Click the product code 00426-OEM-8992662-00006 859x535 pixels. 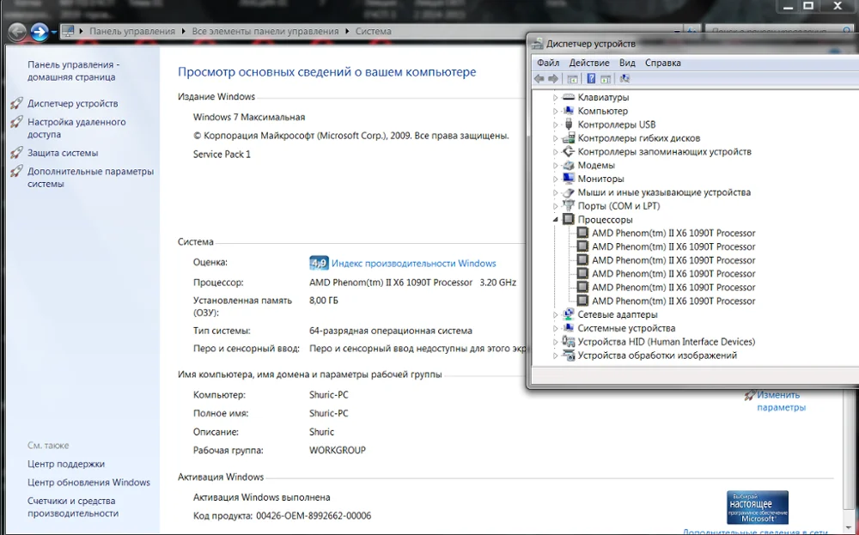314,516
